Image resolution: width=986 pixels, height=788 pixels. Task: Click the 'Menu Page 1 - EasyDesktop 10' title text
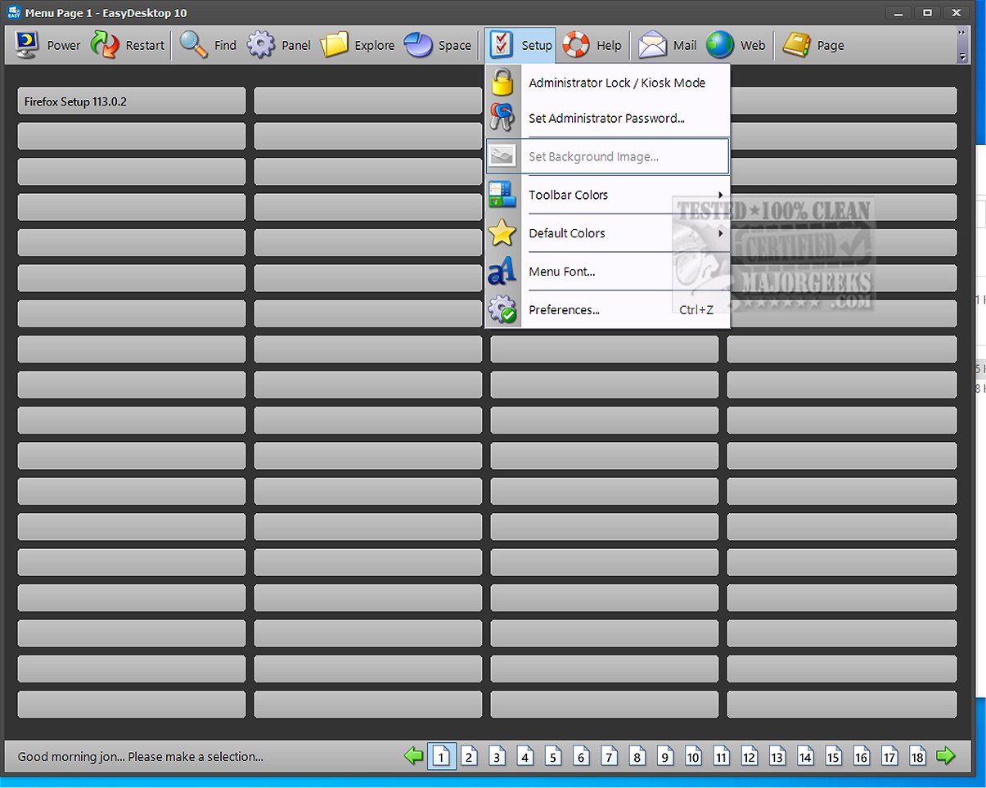pyautogui.click(x=106, y=13)
